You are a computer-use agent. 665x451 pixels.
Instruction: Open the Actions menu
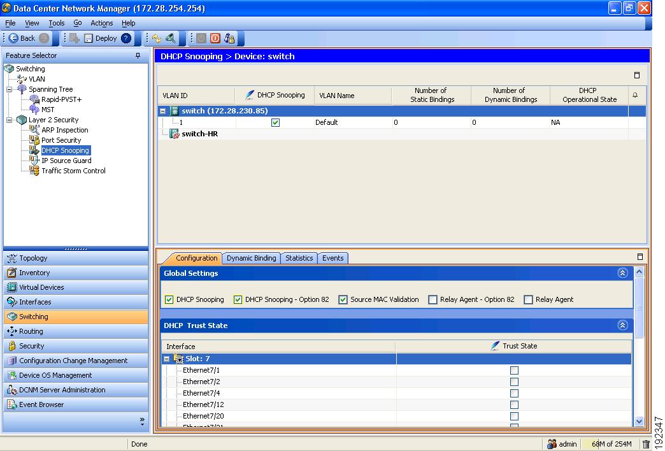coord(101,23)
